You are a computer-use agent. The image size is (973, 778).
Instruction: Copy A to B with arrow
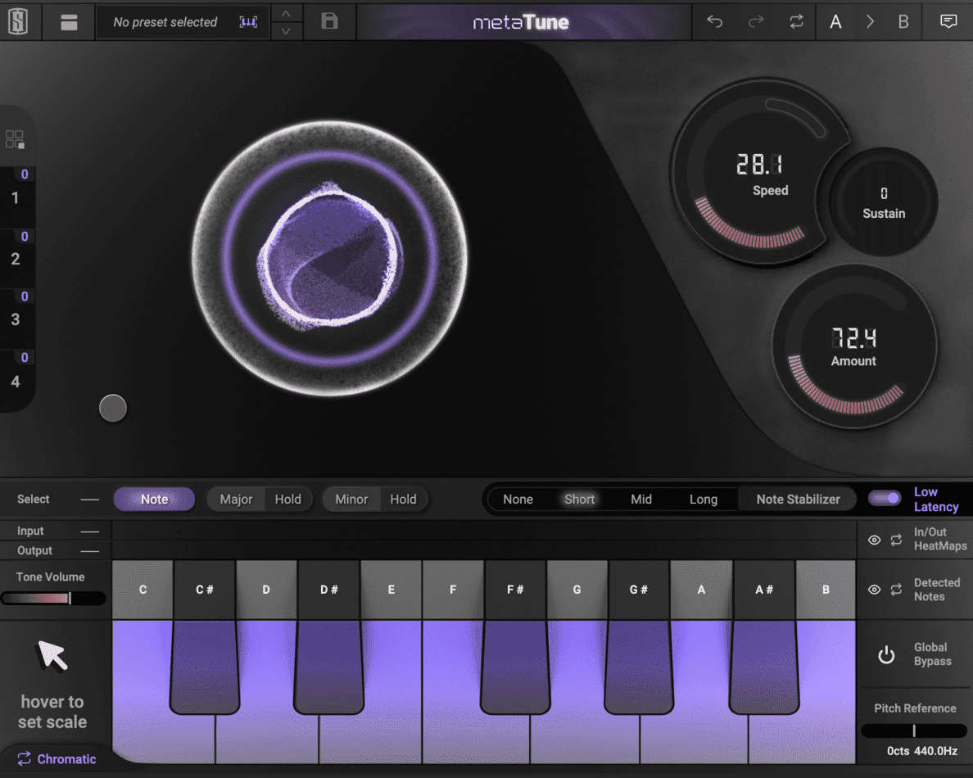pyautogui.click(x=870, y=22)
